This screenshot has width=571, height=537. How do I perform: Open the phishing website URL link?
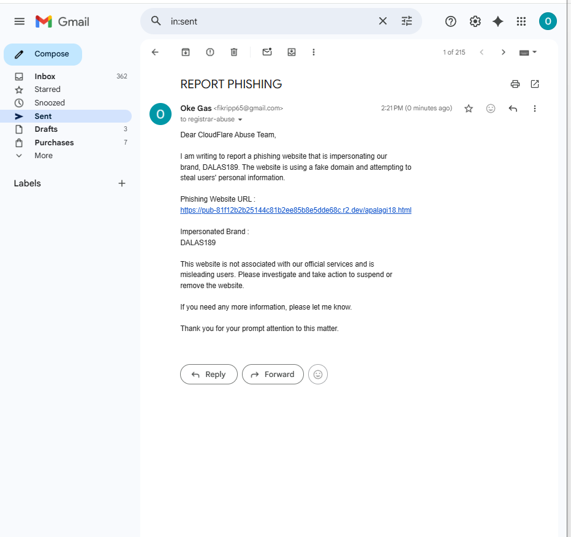point(296,210)
